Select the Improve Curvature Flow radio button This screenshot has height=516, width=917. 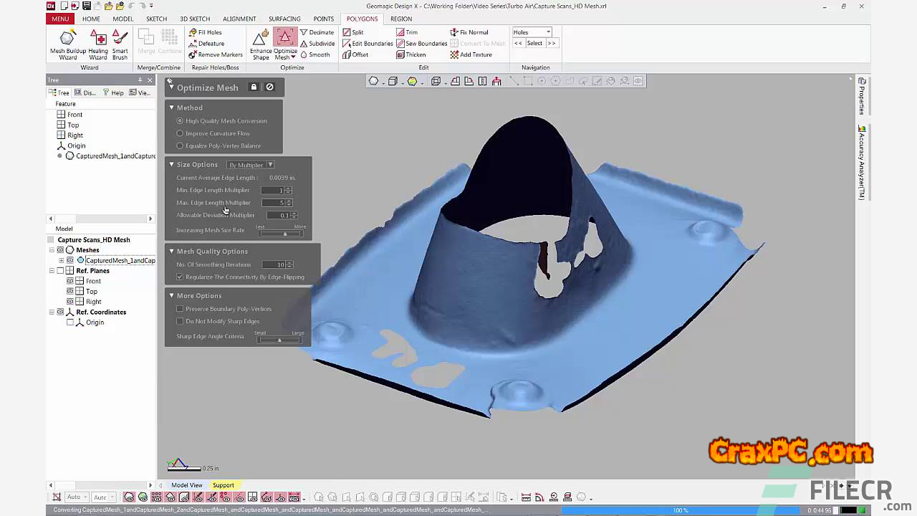(x=180, y=133)
